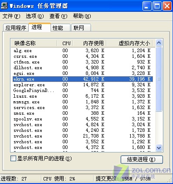Click the 13,788 K virtual memory value
This screenshot has width=173, height=184.
tap(140, 136)
